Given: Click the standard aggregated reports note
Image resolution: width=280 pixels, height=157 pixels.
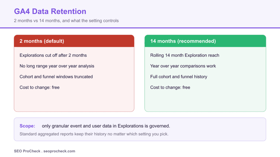Looking at the screenshot, I should pyautogui.click(x=94, y=134).
